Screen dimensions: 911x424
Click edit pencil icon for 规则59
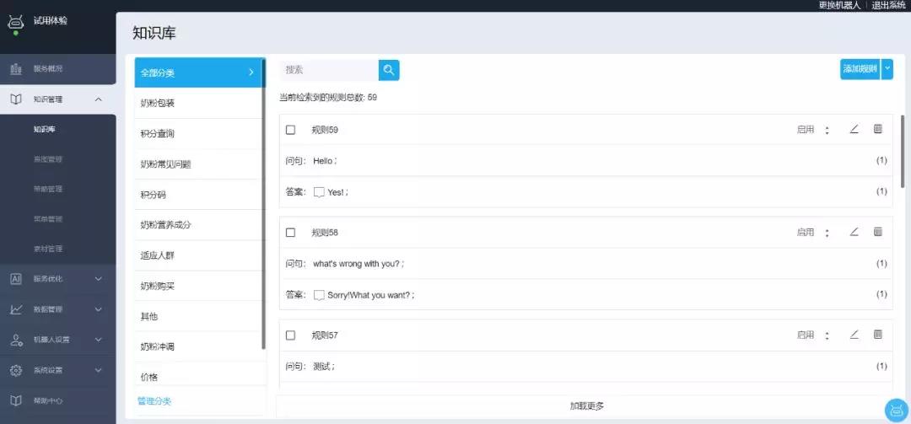(x=854, y=129)
